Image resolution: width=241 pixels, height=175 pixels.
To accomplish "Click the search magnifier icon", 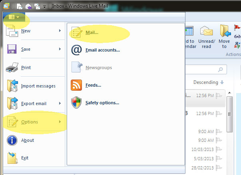I will click(x=220, y=70).
